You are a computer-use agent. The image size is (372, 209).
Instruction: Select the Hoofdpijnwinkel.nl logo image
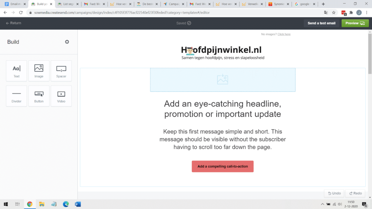coord(222,53)
